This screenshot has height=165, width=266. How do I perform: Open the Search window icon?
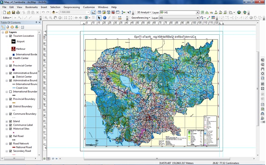[x=108, y=12]
